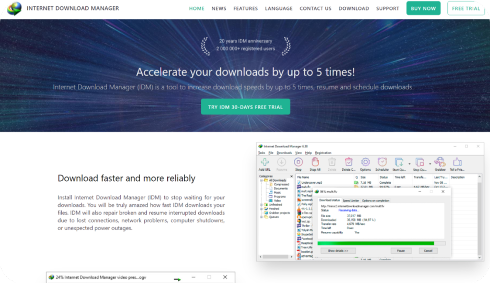This screenshot has width=490, height=283.
Task: Close the 94% mult.flv download dialog
Action: pyautogui.click(x=443, y=192)
